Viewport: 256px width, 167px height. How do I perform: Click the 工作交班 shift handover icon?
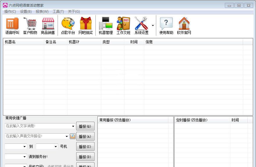pos(123,26)
